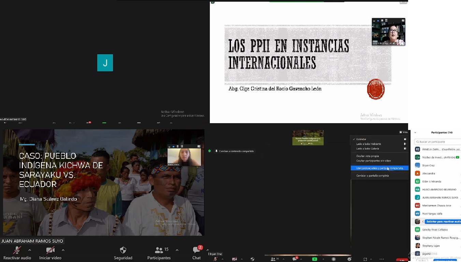Click Solicitar para reactivar audio button
Image resolution: width=461 pixels, height=262 pixels.
444,222
